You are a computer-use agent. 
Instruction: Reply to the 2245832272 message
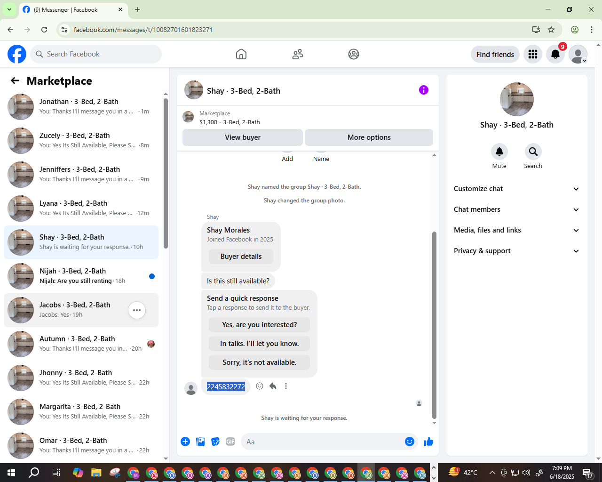point(273,386)
